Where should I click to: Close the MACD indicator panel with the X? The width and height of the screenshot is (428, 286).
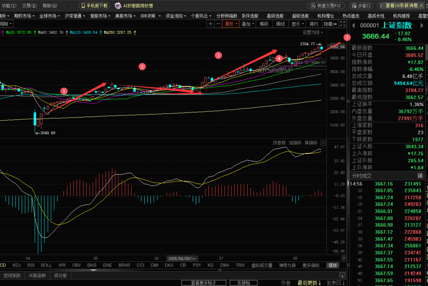[323, 143]
